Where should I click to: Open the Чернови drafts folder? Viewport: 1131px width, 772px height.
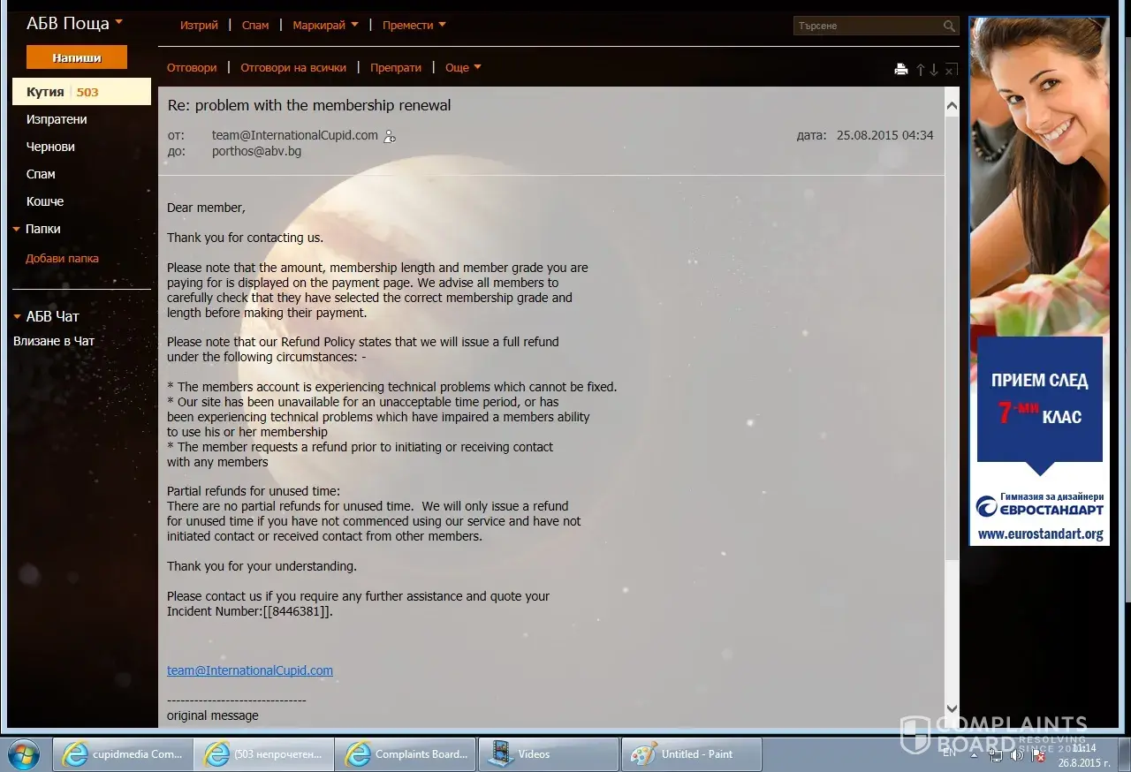(50, 147)
